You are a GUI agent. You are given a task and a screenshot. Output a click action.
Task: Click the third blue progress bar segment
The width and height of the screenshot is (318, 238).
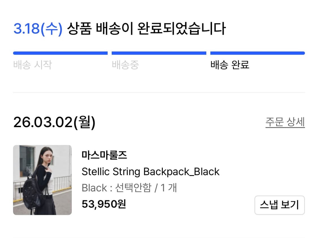point(257,53)
